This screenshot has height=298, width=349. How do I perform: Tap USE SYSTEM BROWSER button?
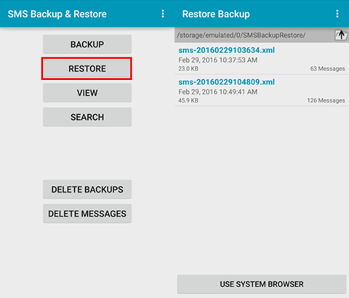pyautogui.click(x=262, y=284)
